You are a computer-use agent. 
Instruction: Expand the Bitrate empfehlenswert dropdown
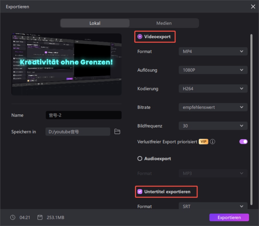213,107
